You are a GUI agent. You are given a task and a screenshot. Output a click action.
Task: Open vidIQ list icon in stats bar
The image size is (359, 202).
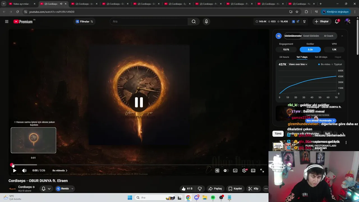(x=298, y=22)
